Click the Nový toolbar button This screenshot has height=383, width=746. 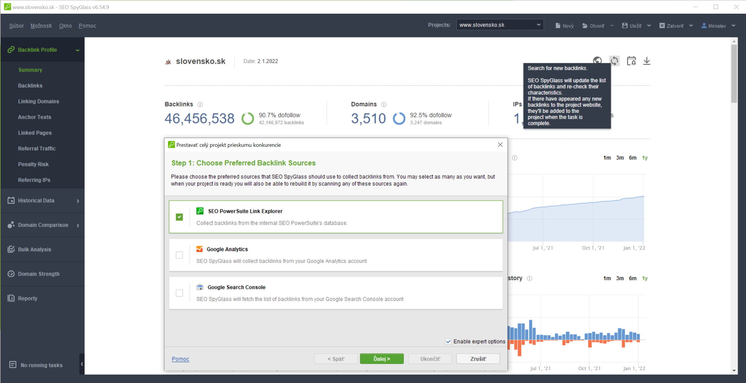[565, 26]
